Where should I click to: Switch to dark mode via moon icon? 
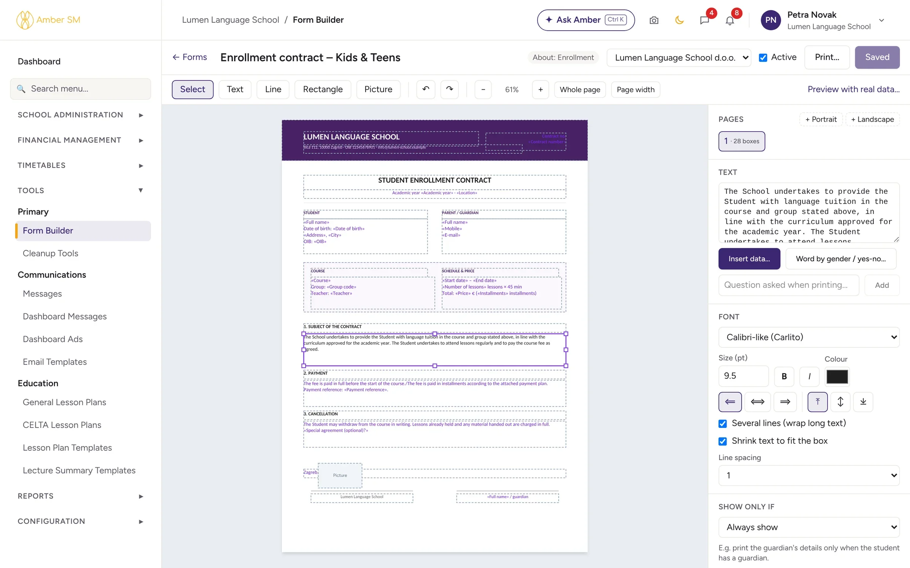click(x=679, y=20)
